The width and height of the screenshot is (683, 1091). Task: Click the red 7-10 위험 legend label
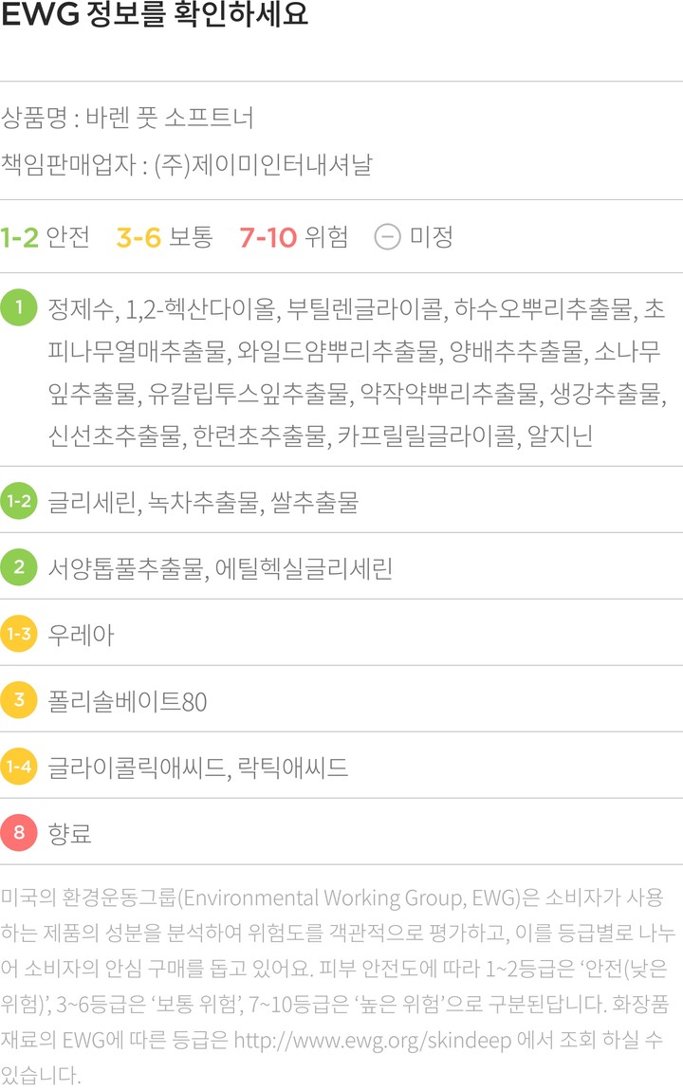[293, 236]
